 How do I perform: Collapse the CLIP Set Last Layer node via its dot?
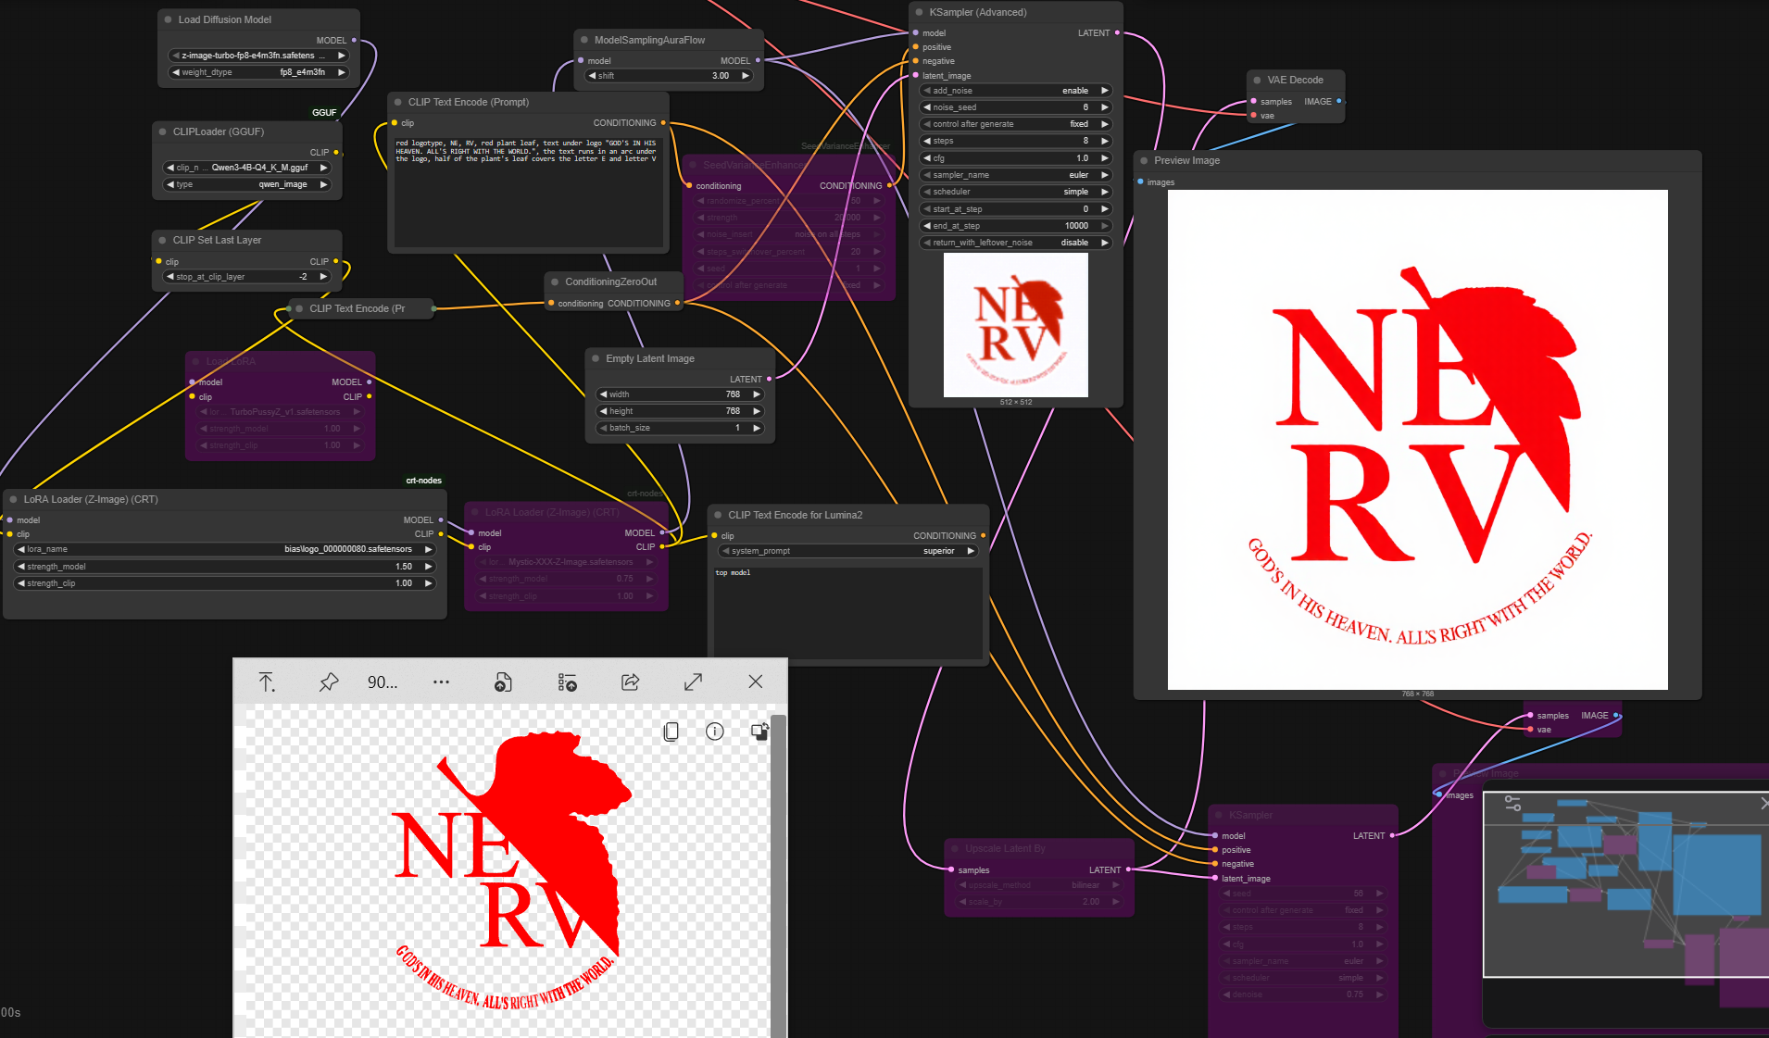coord(163,240)
